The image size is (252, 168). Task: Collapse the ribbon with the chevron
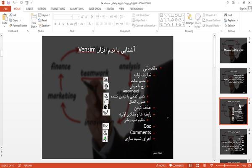[x=249, y=31]
